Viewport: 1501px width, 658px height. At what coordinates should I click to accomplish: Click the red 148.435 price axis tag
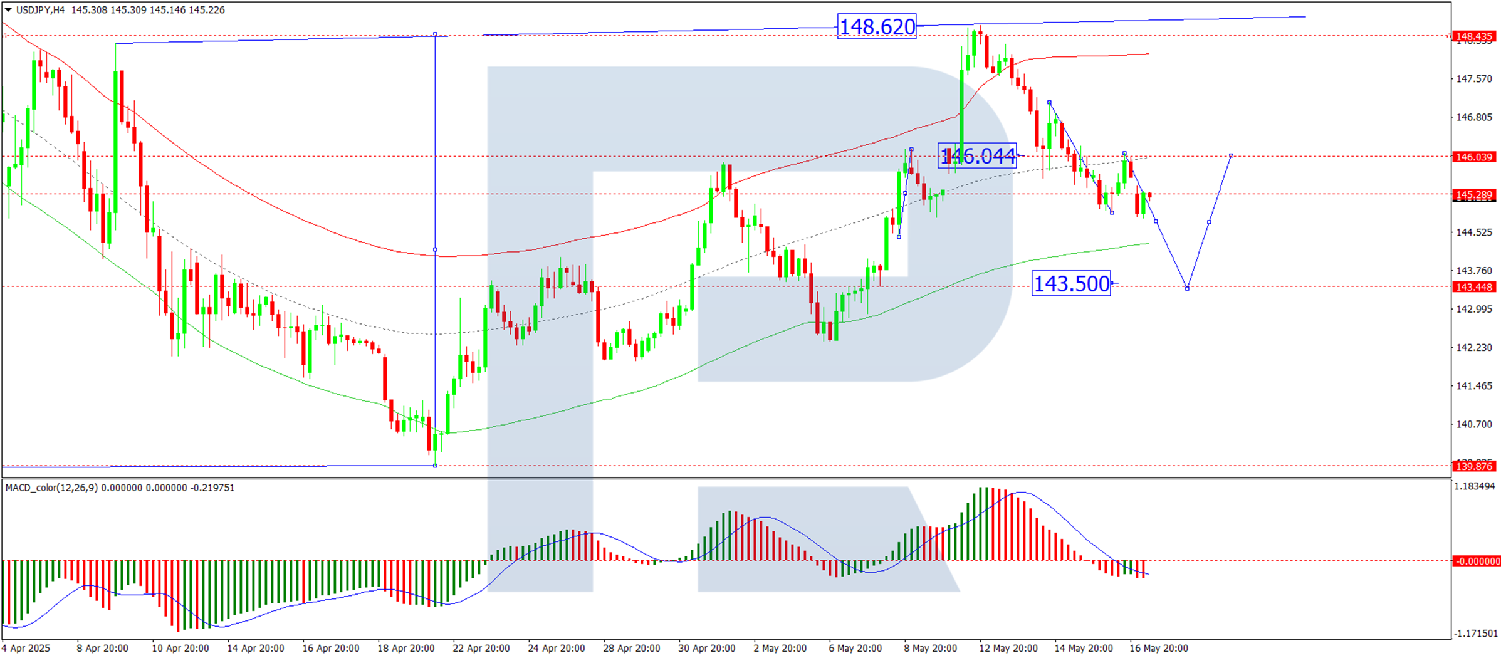coord(1474,36)
